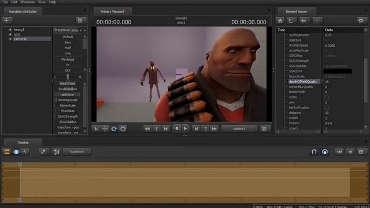Select the screen manipulator circle tool
Screen dimensions: 370x208
pyautogui.click(x=123, y=129)
